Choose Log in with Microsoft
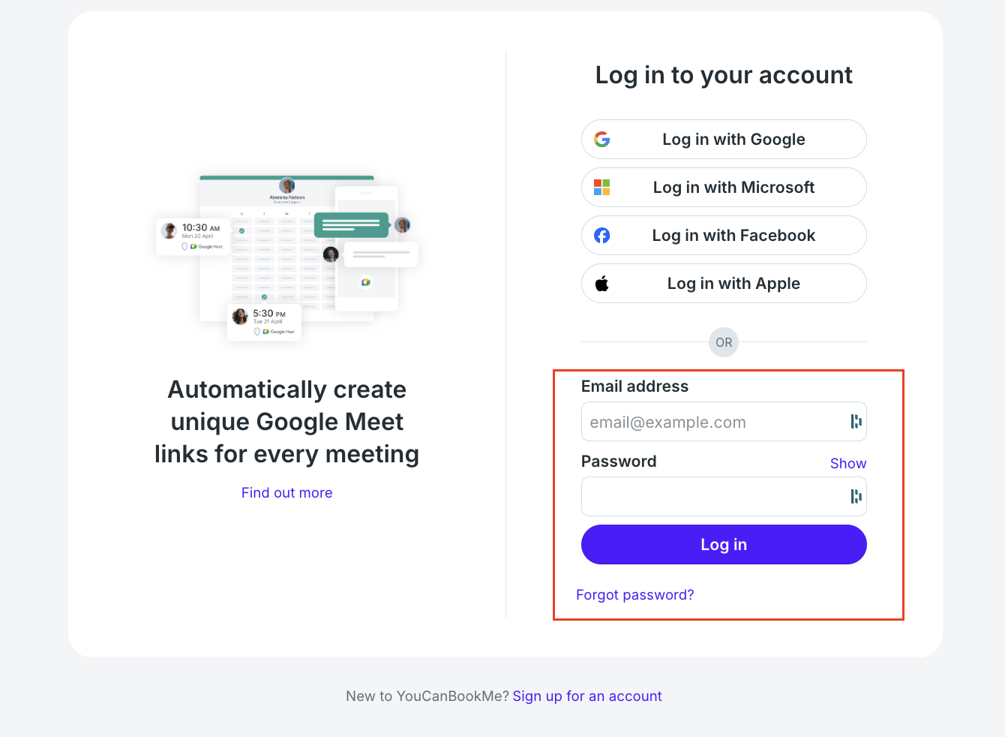The image size is (1005, 737). (724, 188)
